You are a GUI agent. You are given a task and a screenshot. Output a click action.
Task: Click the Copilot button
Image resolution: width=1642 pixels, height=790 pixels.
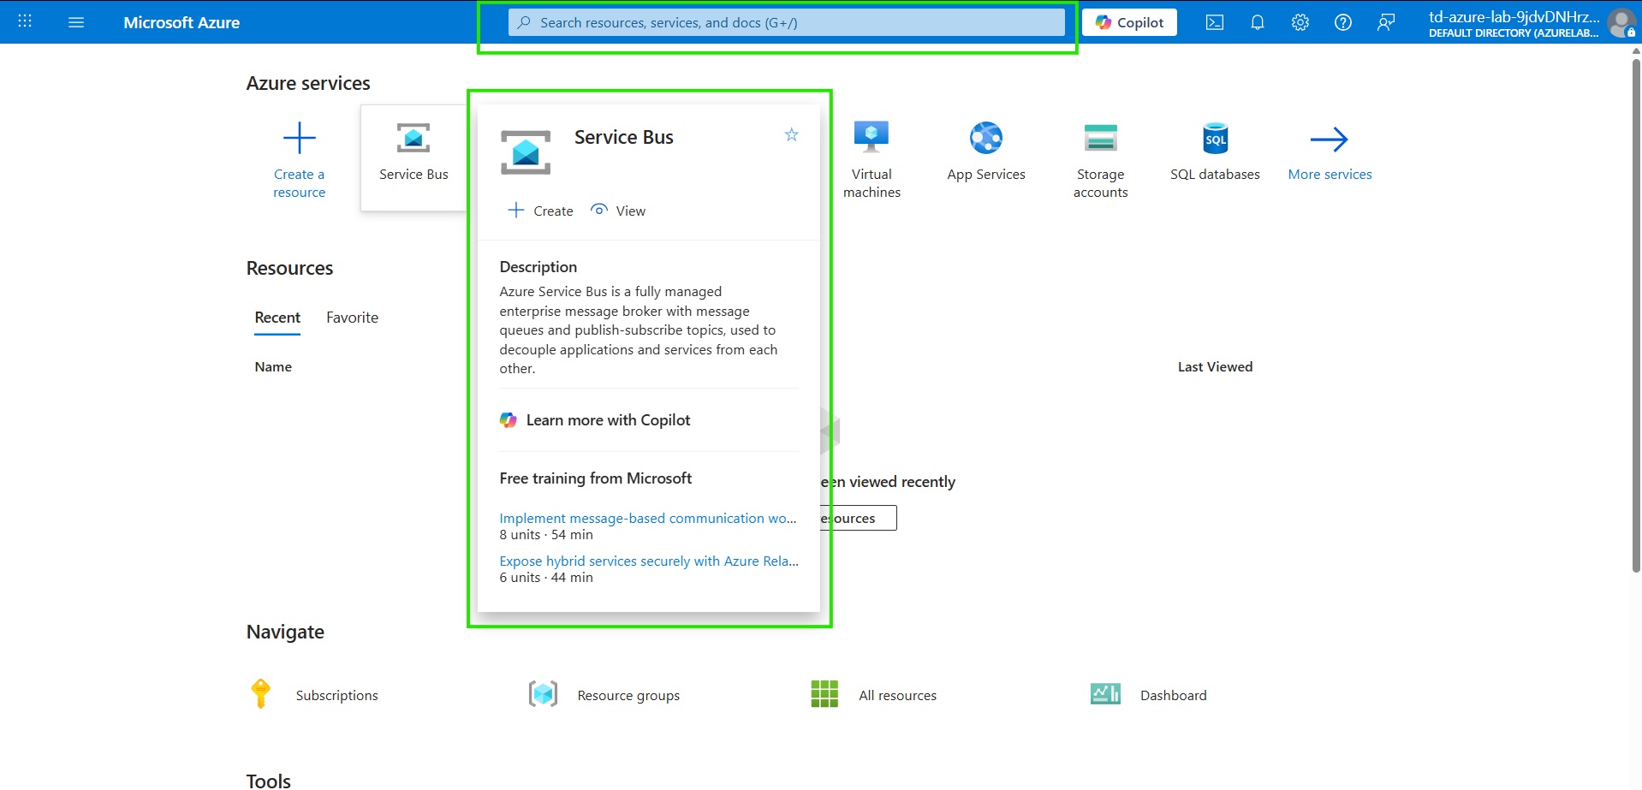coord(1129,22)
